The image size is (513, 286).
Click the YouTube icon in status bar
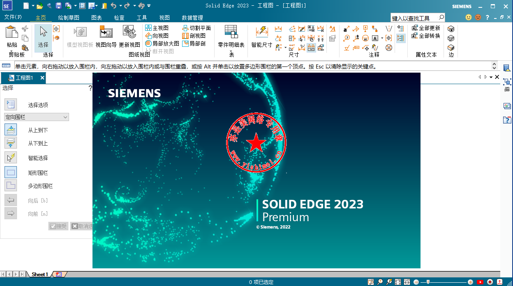(480, 282)
